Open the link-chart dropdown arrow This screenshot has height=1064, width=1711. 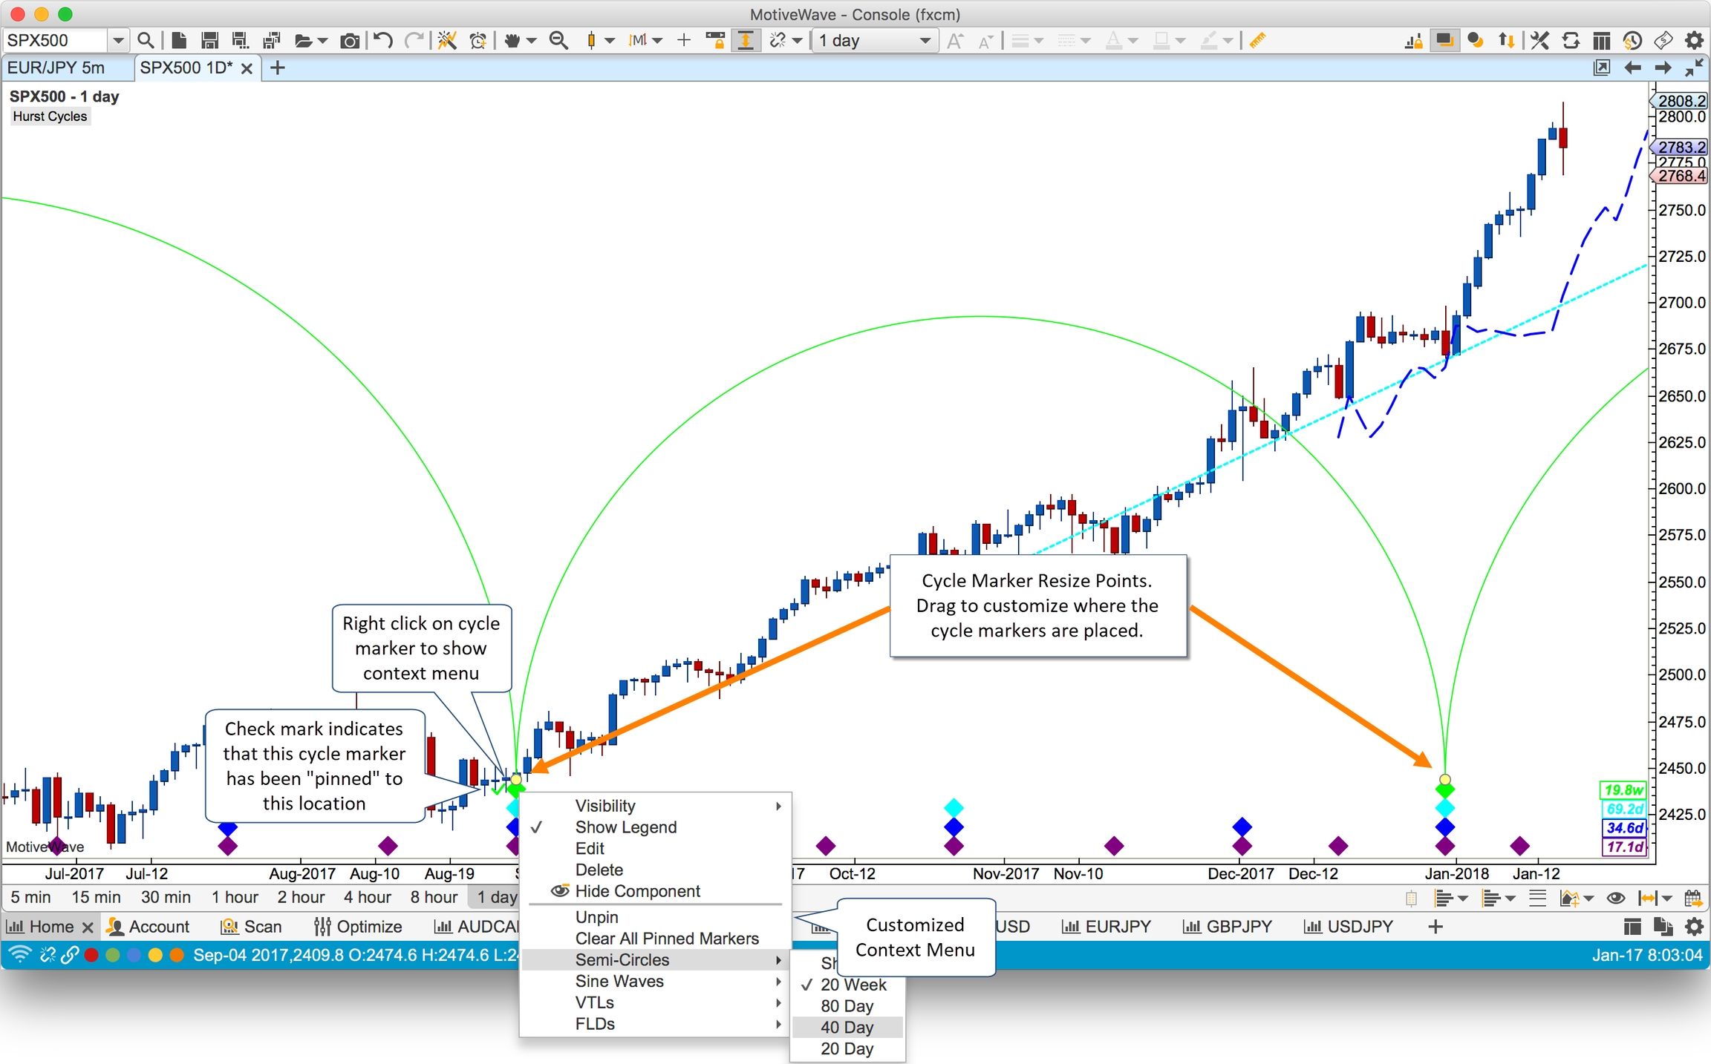pyautogui.click(x=798, y=41)
